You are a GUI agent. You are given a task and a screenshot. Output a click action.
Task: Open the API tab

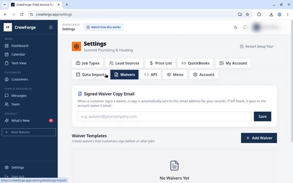click(151, 74)
